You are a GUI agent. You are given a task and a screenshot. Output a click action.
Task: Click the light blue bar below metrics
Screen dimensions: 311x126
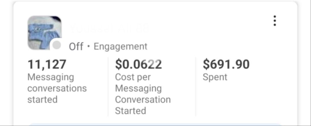(155, 124)
